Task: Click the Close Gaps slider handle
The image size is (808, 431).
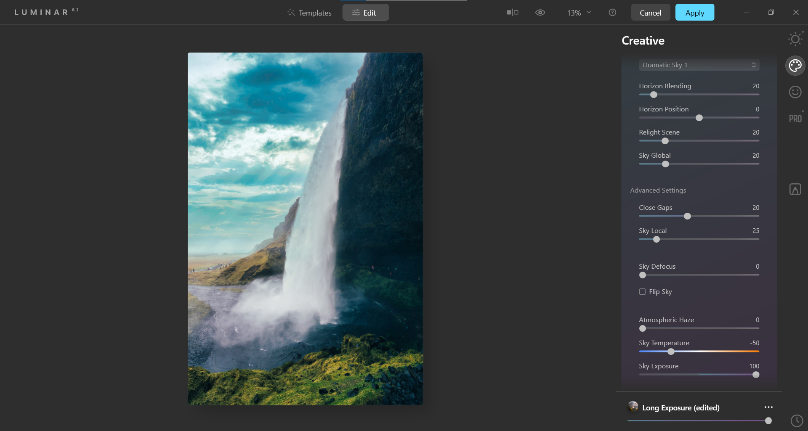Action: (687, 216)
